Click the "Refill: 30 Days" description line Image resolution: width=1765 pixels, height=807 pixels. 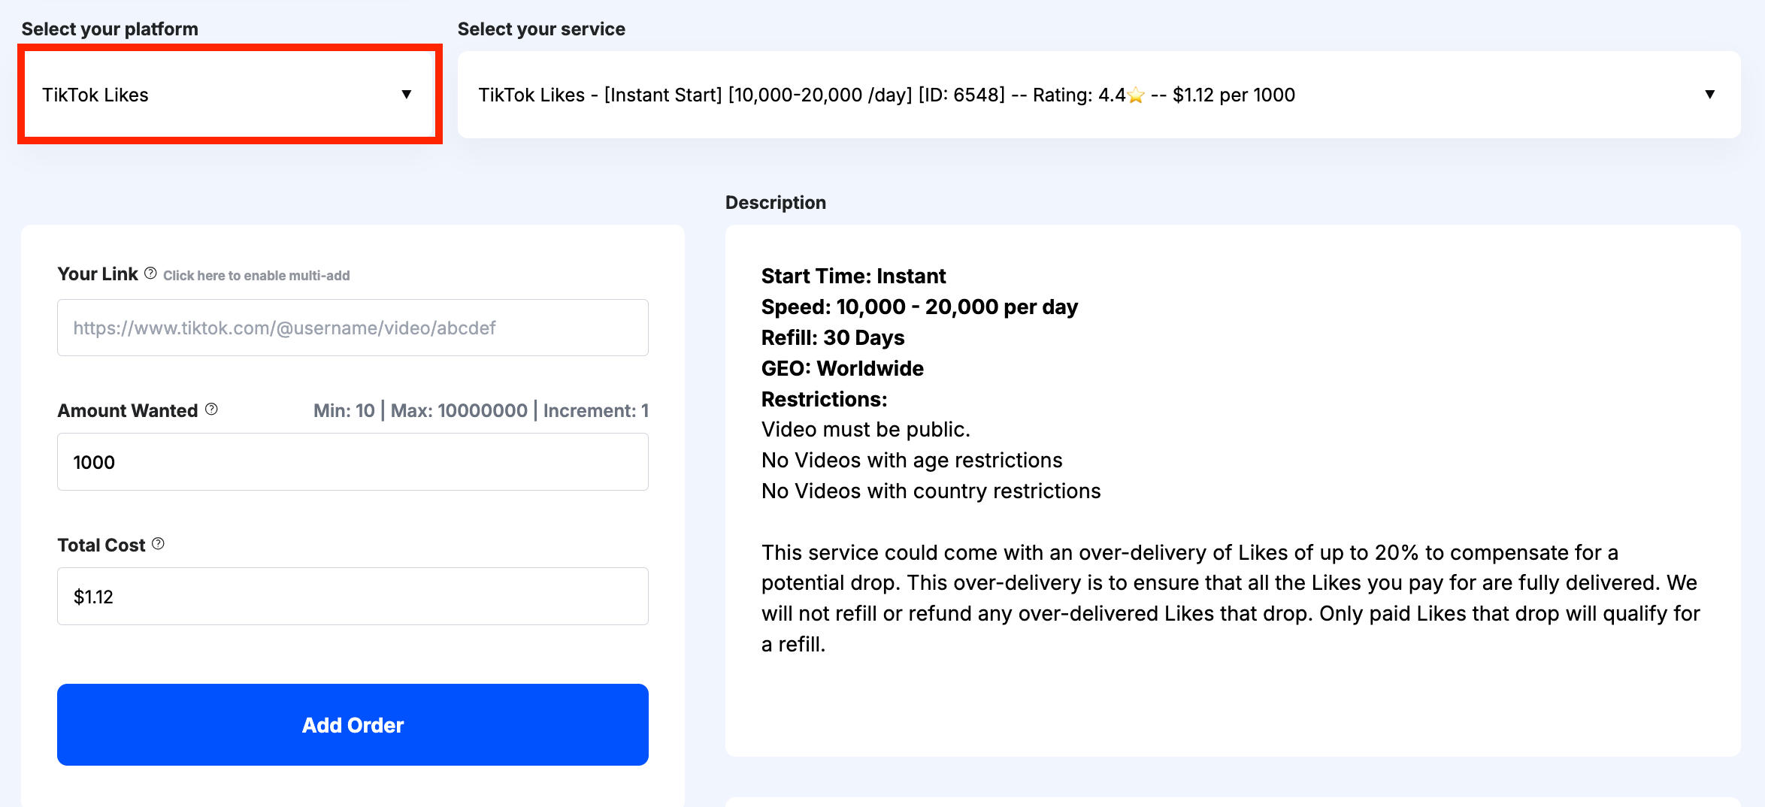833,338
